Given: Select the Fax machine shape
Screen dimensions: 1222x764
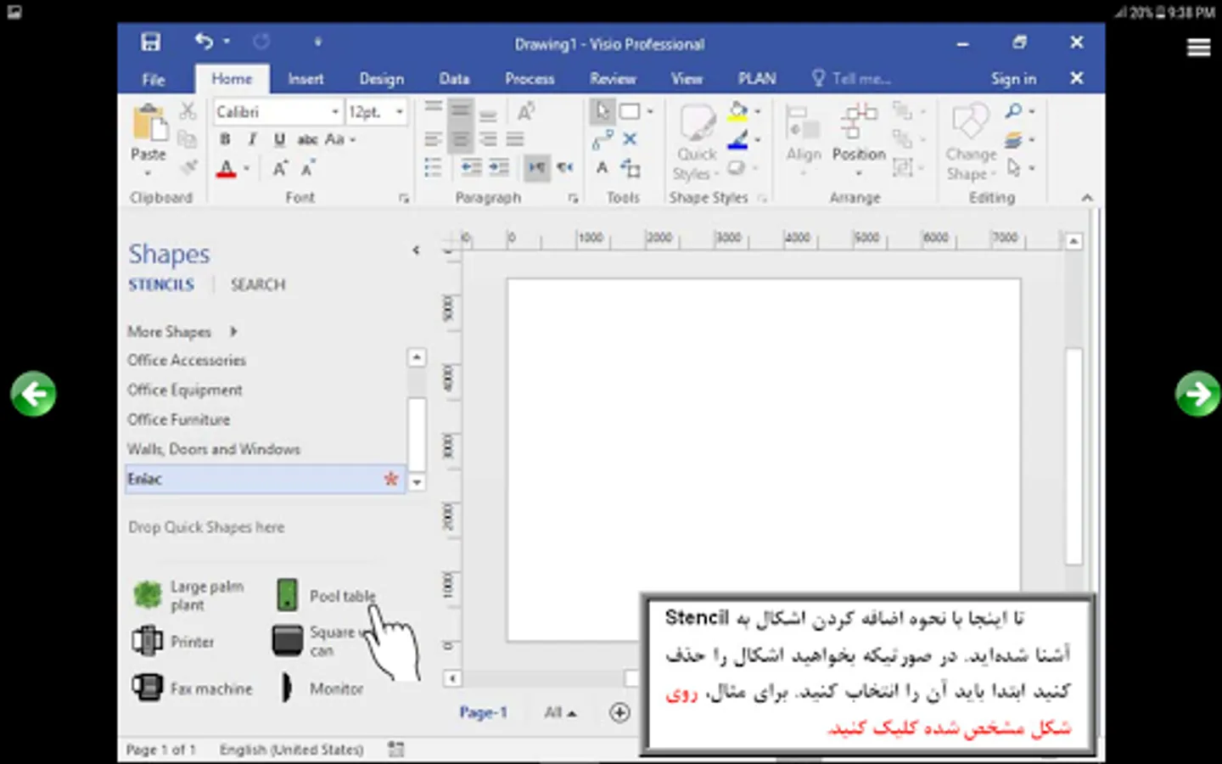Looking at the screenshot, I should pos(192,688).
